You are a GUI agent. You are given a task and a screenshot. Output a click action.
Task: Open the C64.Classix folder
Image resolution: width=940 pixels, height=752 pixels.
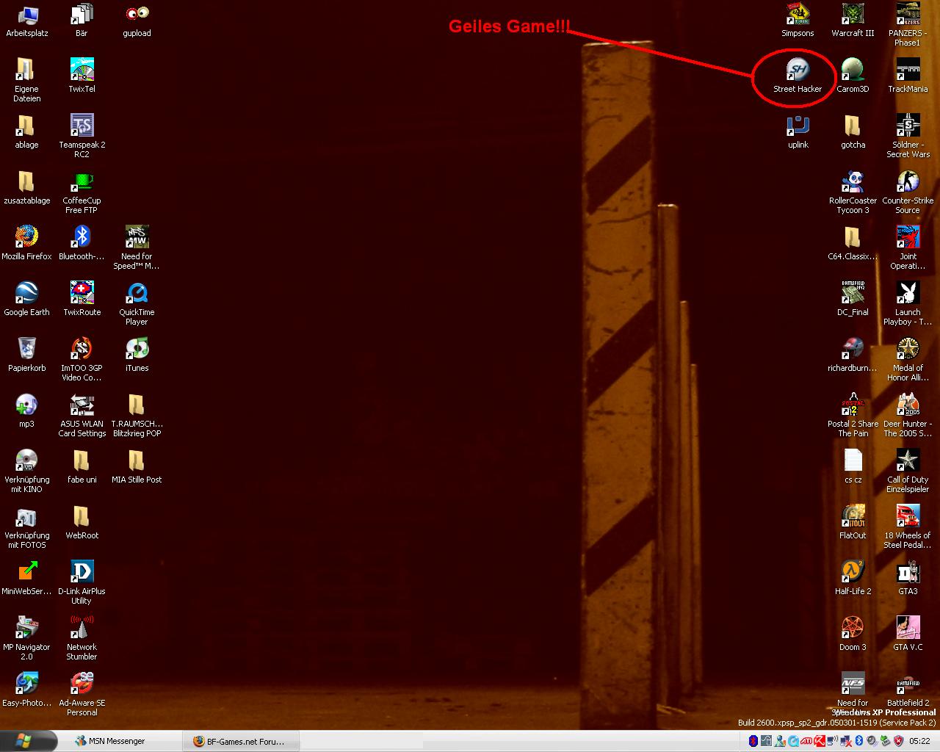(x=853, y=243)
